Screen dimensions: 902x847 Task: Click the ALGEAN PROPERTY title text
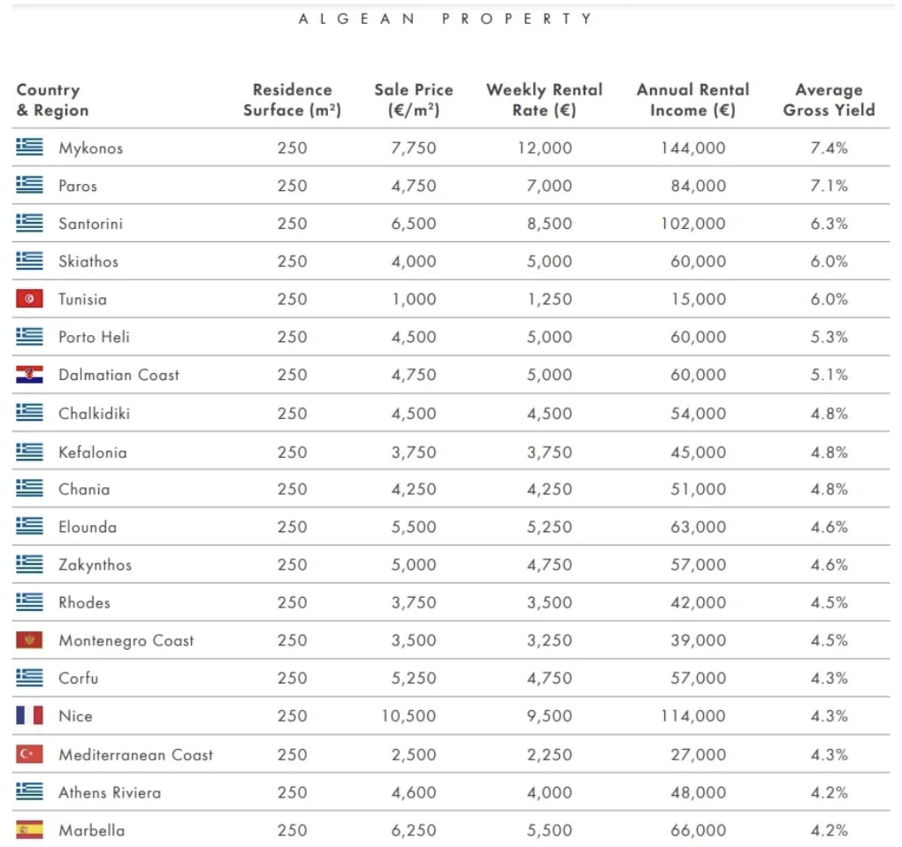pos(447,19)
